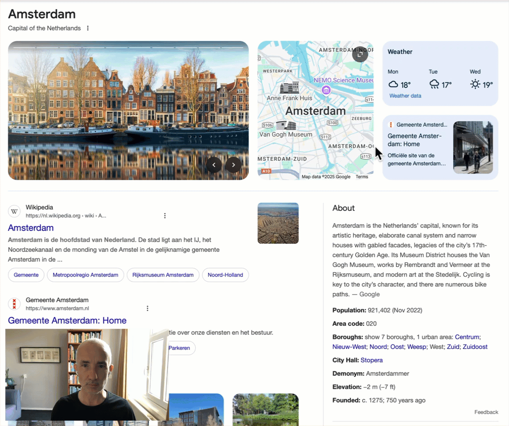The width and height of the screenshot is (509, 426).
Task: Open the Gemeente Amsterdam card street photo
Action: [x=473, y=147]
